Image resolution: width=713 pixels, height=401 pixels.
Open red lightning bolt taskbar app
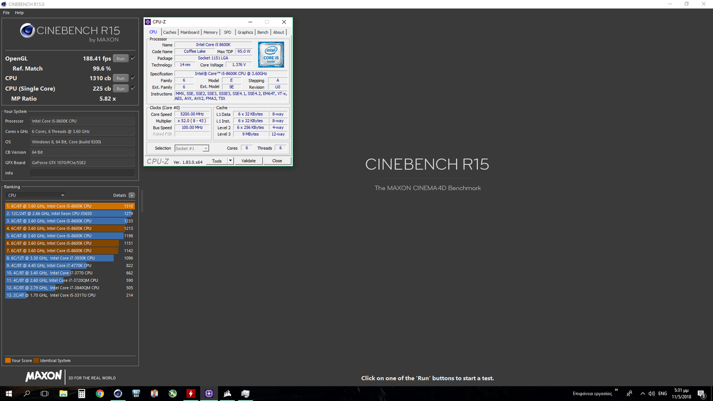(191, 393)
